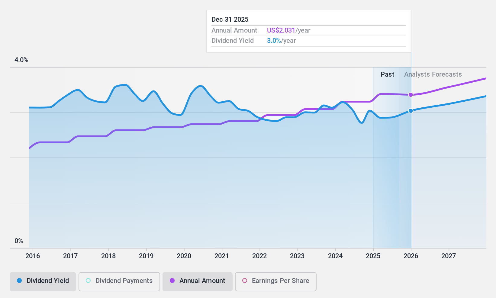Click the 2017 x-axis label

(x=70, y=256)
